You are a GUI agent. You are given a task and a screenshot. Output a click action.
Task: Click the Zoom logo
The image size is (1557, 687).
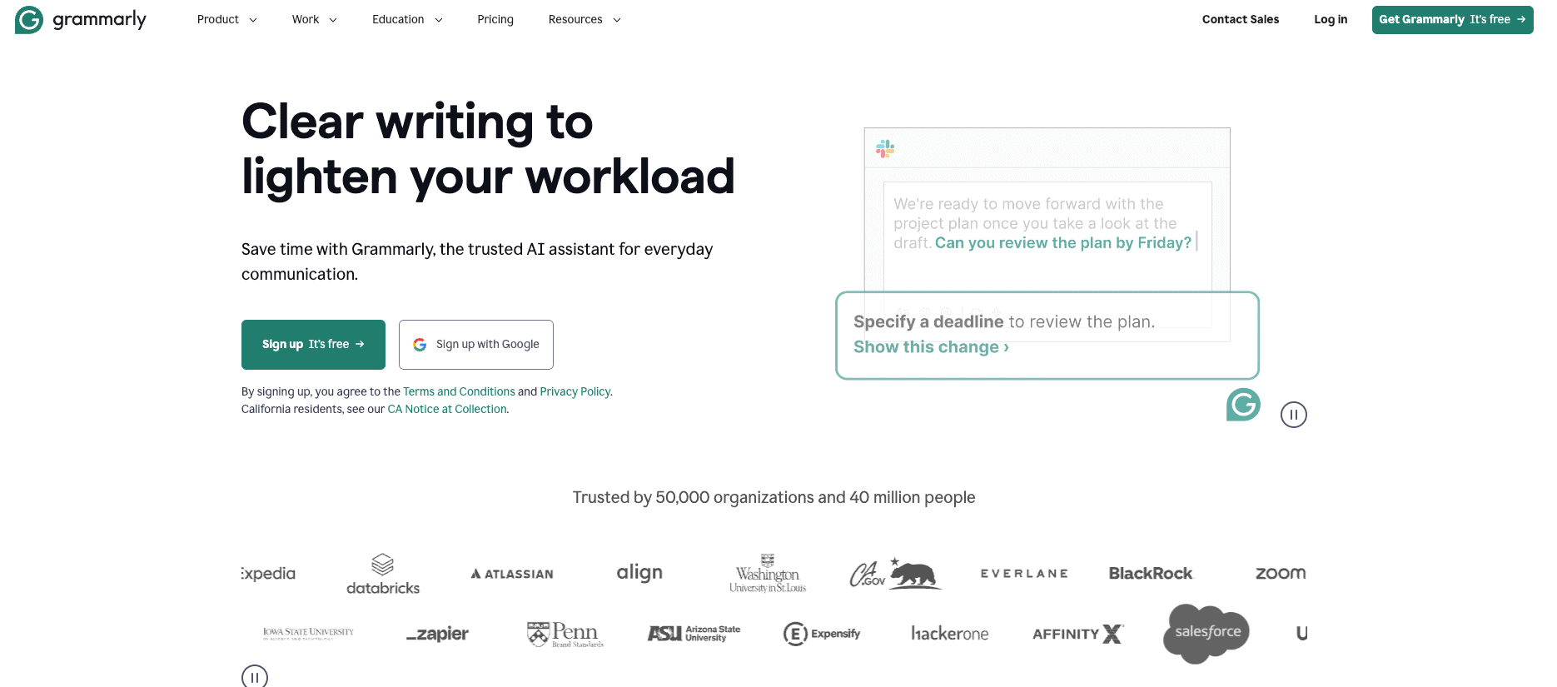1281,574
